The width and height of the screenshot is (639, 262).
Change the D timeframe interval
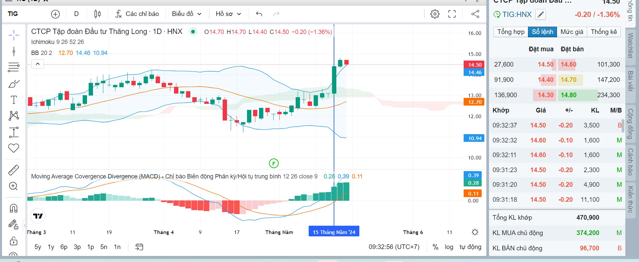click(76, 14)
